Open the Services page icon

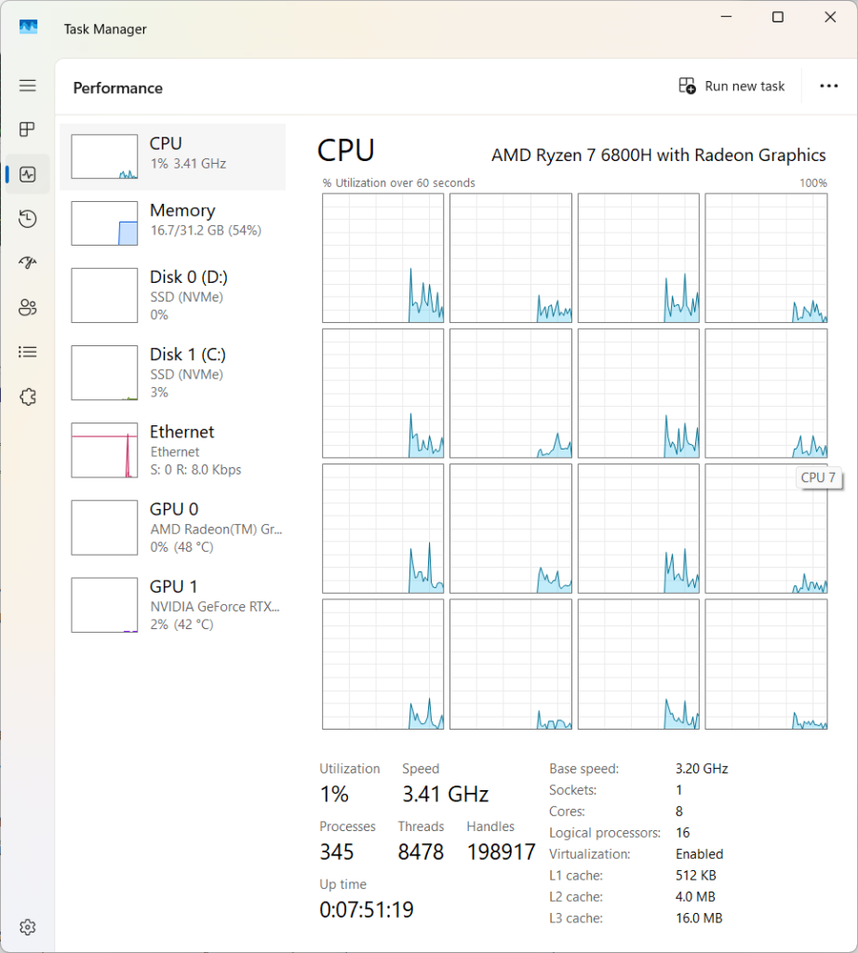(x=28, y=397)
